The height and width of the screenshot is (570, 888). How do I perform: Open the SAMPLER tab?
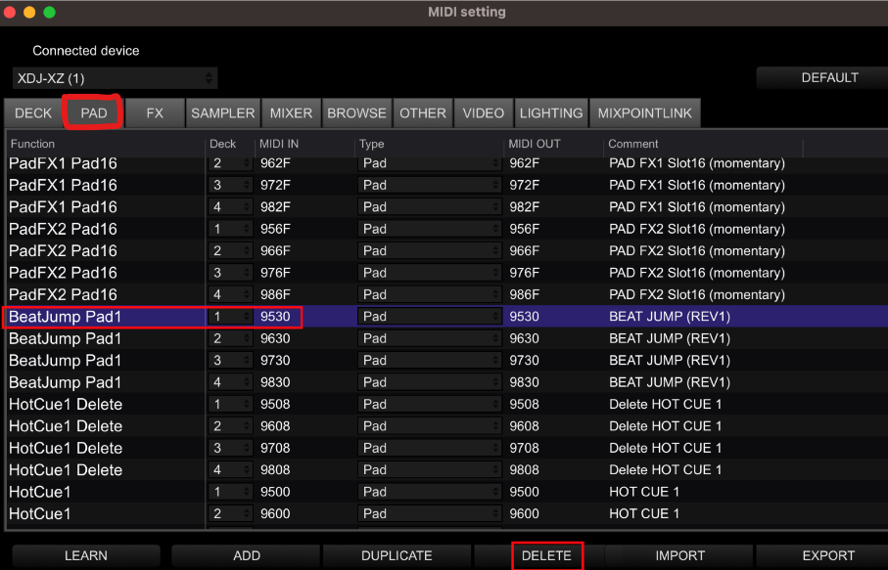[222, 112]
